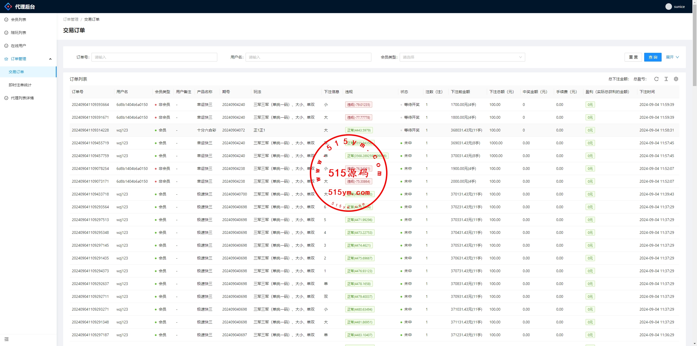Click the 重置 button
Image resolution: width=697 pixels, height=346 pixels.
(633, 57)
